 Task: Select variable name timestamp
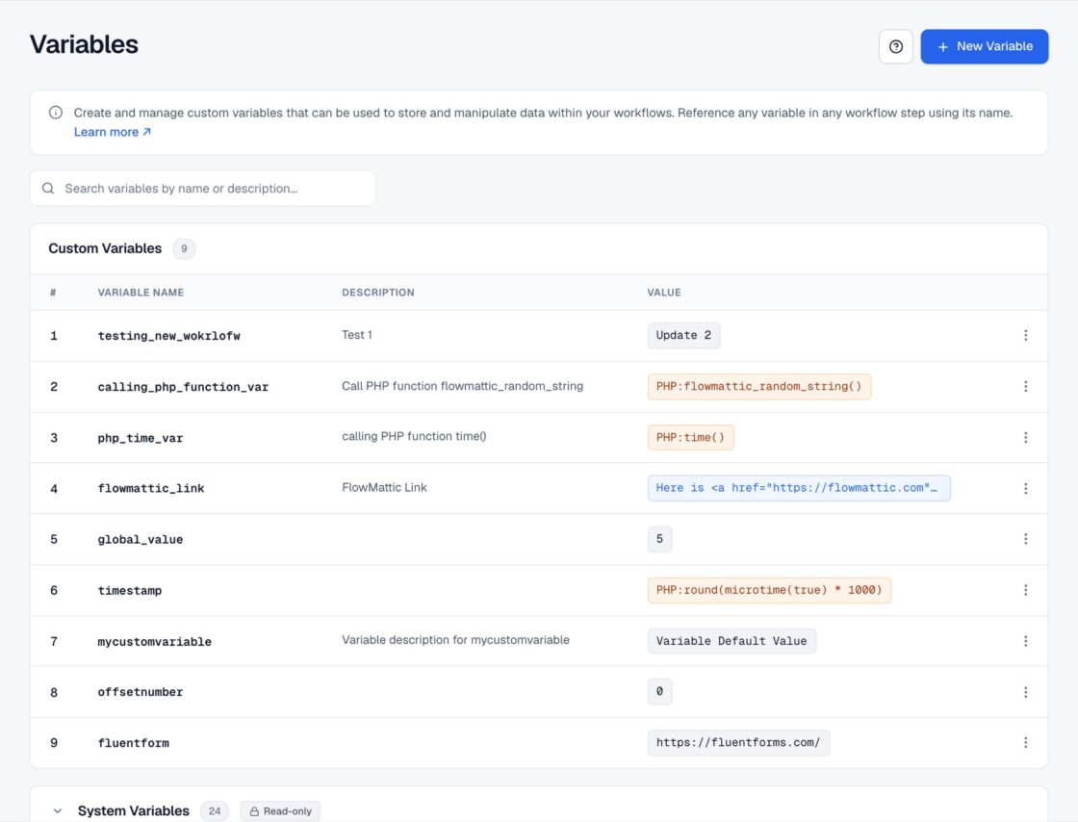(130, 590)
